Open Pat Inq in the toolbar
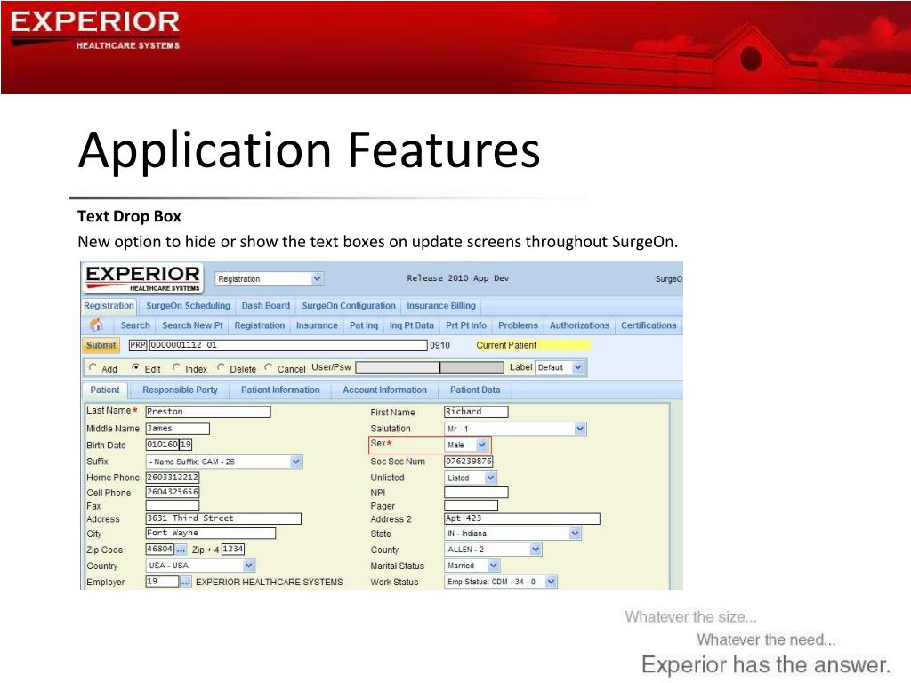This screenshot has height=683, width=911. point(364,325)
